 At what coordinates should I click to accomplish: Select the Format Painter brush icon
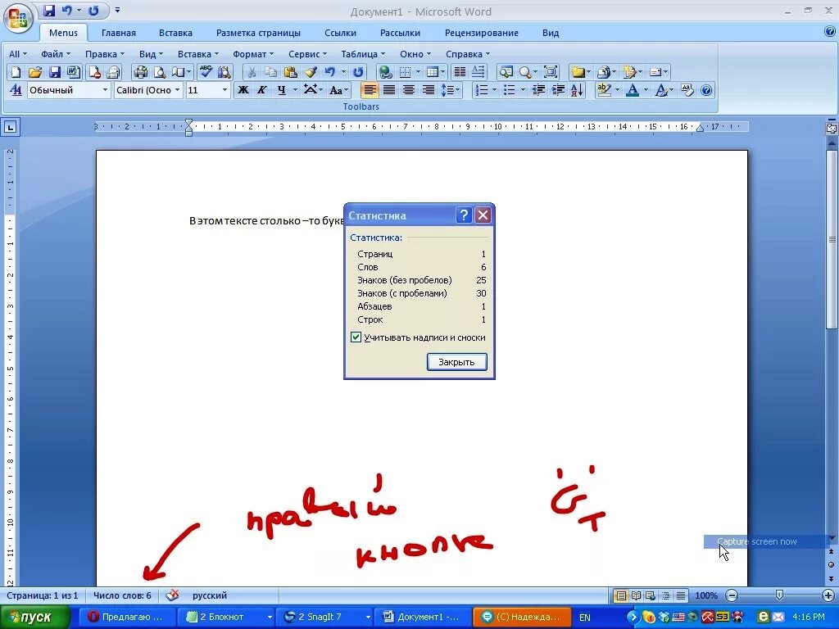pyautogui.click(x=311, y=72)
